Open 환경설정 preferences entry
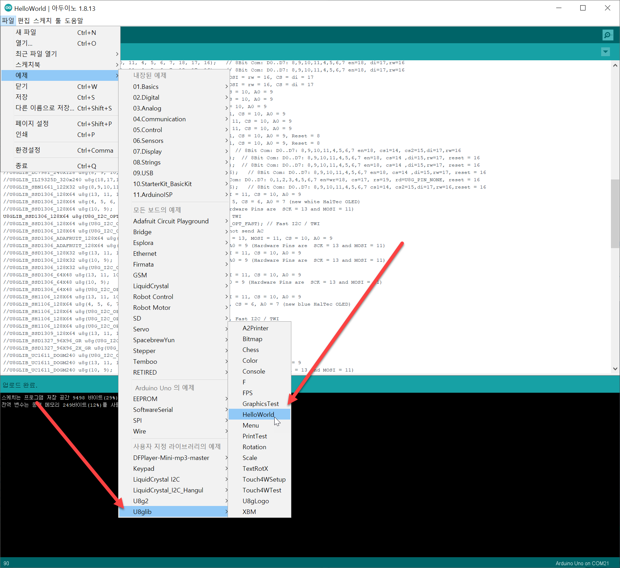This screenshot has width=620, height=568. [60, 150]
